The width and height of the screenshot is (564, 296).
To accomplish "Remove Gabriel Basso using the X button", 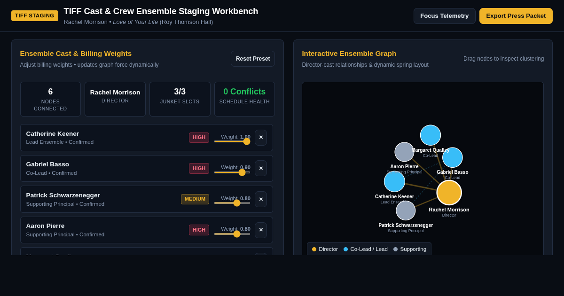I will (x=261, y=168).
